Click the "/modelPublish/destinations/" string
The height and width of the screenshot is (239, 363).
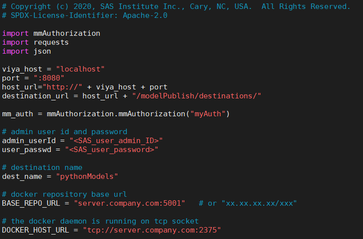197,96
